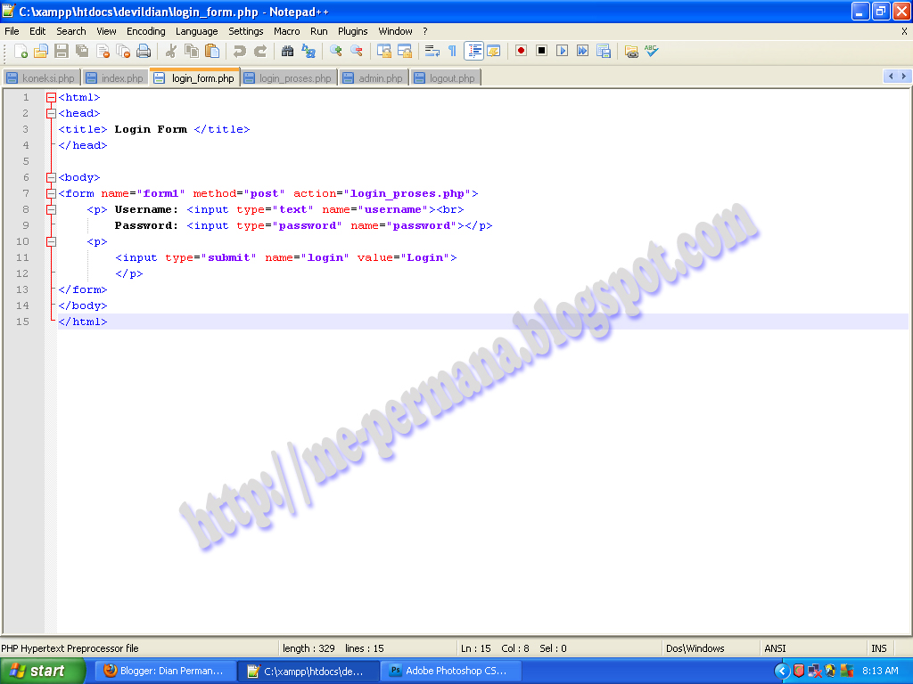This screenshot has width=913, height=684.
Task: Toggle the indent guide display
Action: [473, 51]
